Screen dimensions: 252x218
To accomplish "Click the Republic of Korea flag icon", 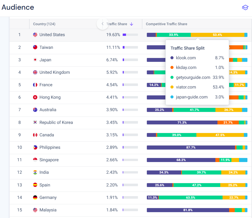I will [x=35, y=122].
